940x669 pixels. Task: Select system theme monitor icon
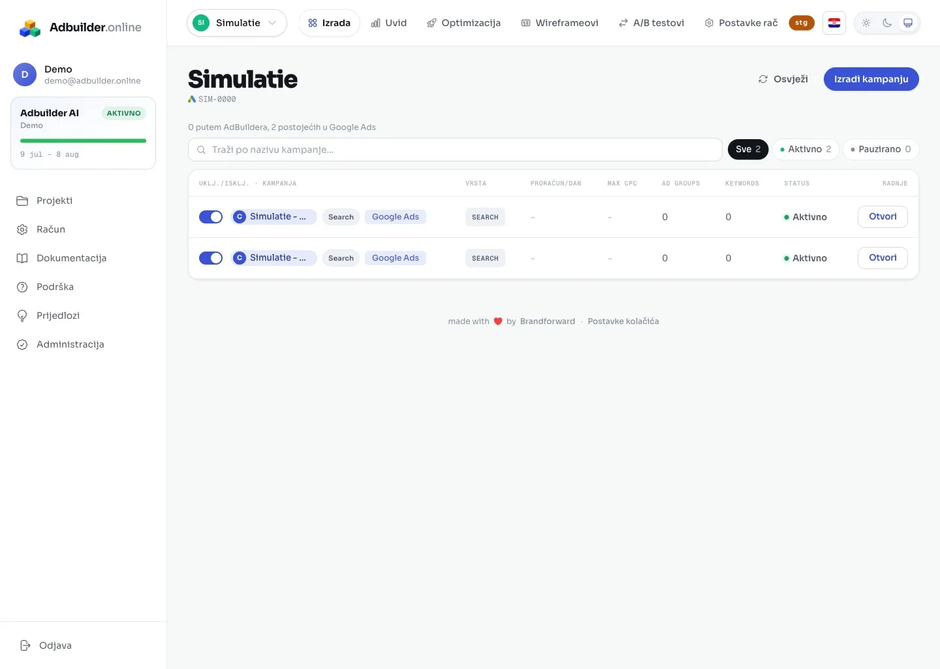pos(908,23)
